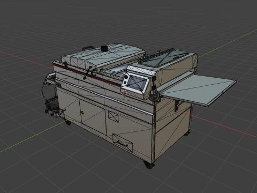Click the black box on top lid
This screenshot has height=193, width=257.
pos(104,49)
